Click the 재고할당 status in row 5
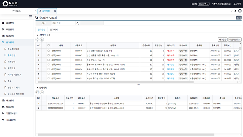The height and width of the screenshot is (137, 243). (x=171, y=69)
